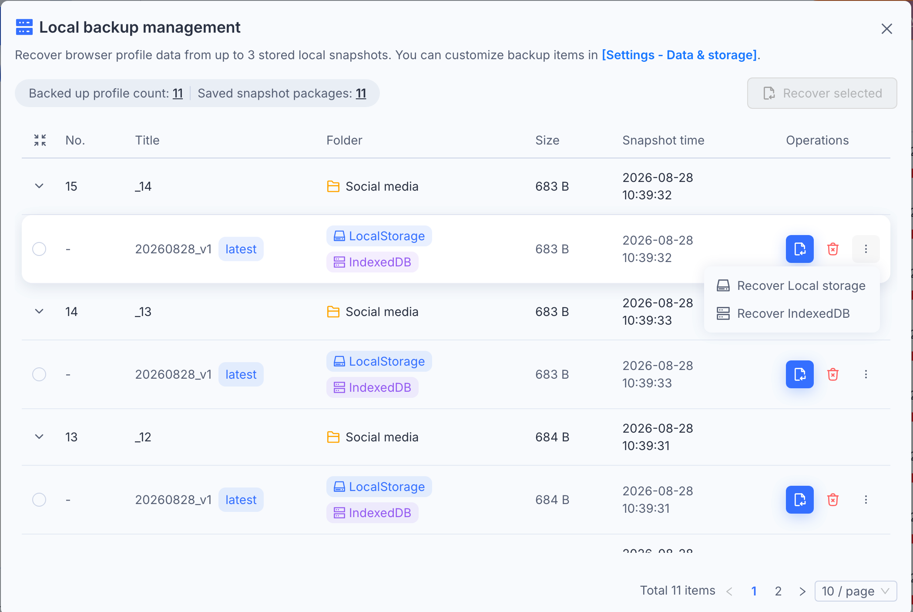
Task: Open the Settings - Data & storage link
Action: point(679,55)
